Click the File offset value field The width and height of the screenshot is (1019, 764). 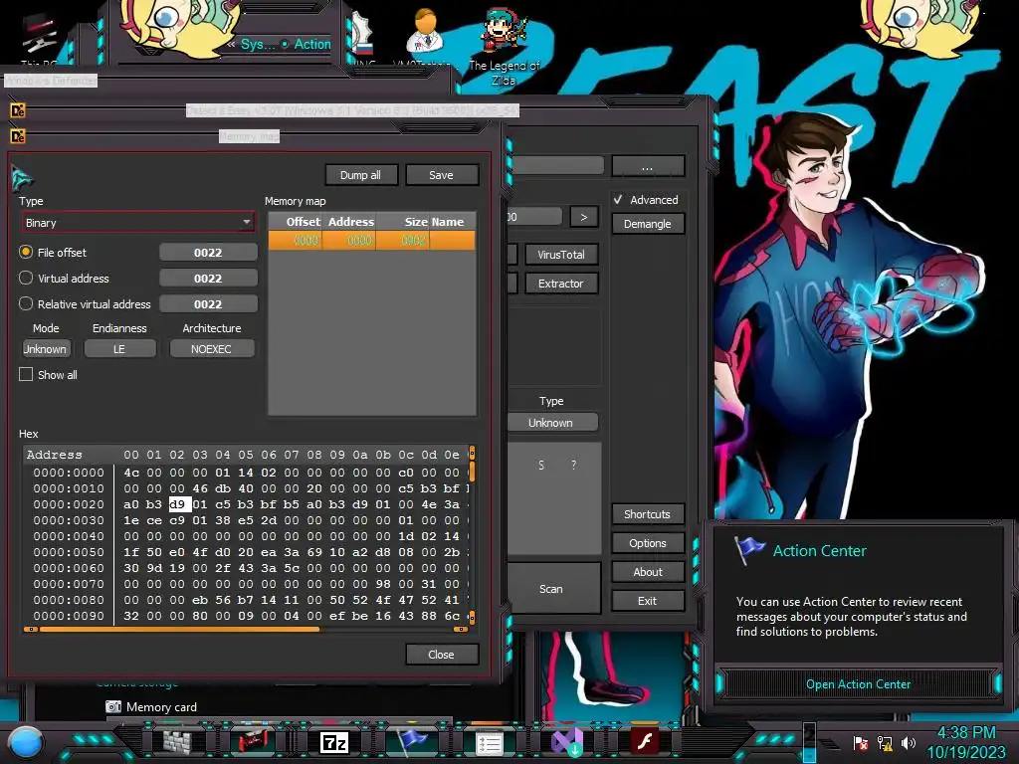[208, 252]
